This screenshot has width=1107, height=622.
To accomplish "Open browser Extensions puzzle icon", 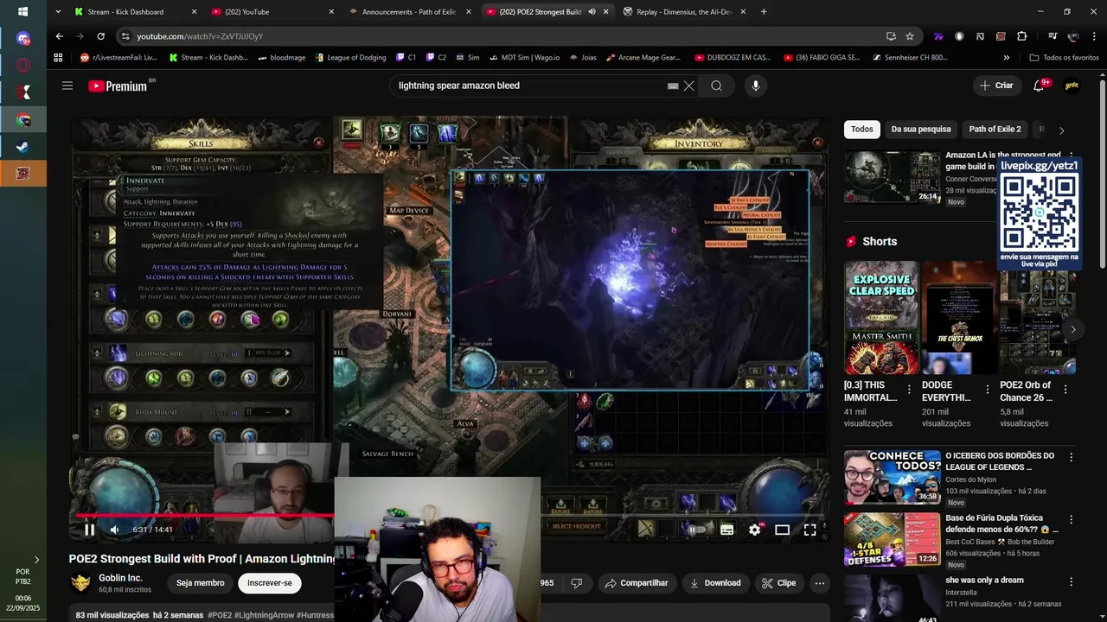I will pyautogui.click(x=1022, y=36).
